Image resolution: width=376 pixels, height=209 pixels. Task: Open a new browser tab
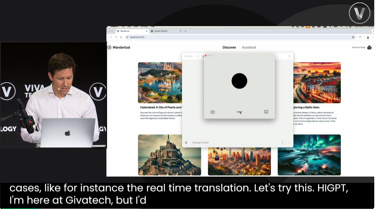point(186,31)
